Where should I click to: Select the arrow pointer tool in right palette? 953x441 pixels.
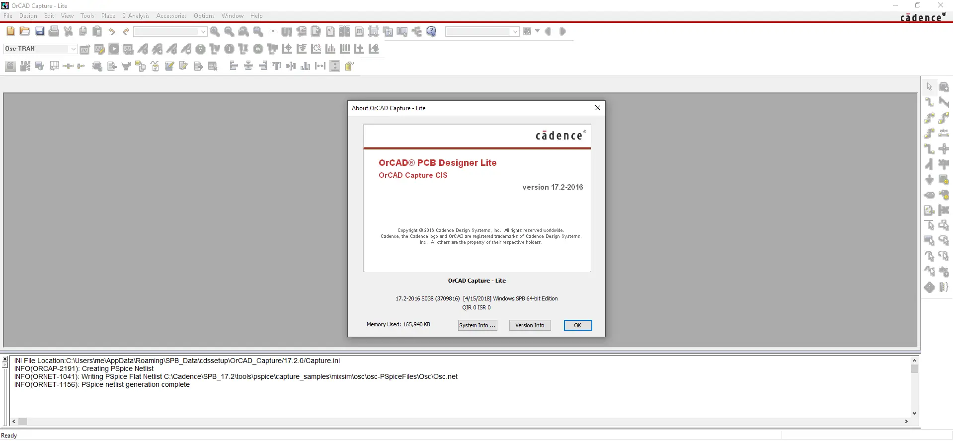tap(929, 87)
